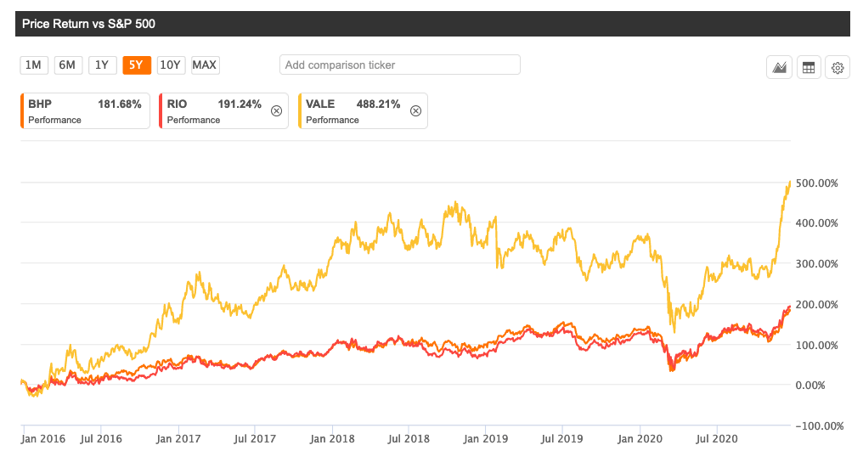Click the VALE performance card
The image size is (863, 462).
point(364,111)
